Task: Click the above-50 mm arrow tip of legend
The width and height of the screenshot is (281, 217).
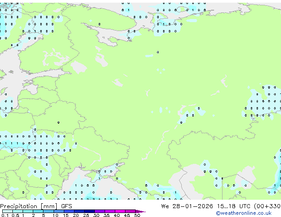Action: (140, 211)
